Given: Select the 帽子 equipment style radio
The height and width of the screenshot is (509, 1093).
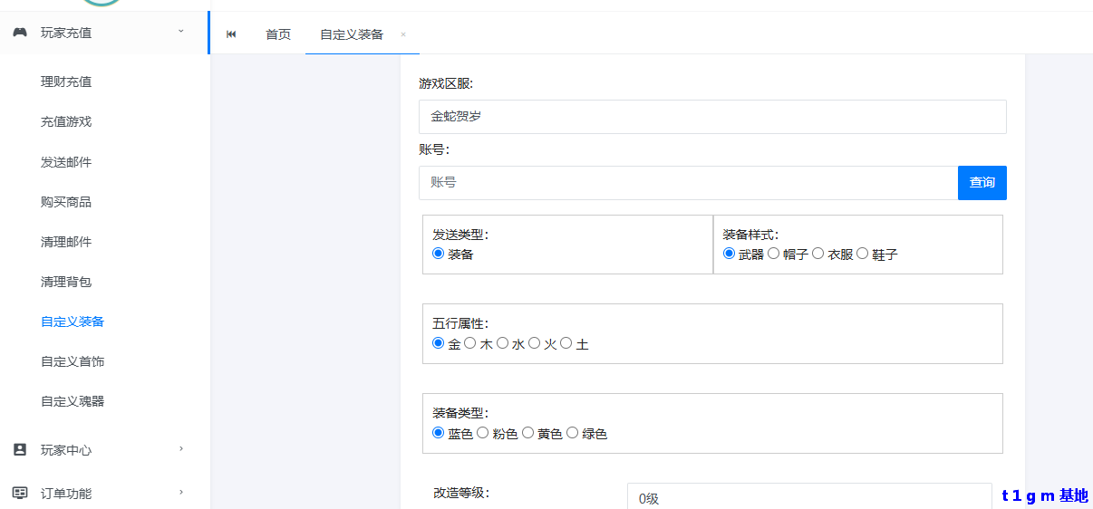Looking at the screenshot, I should coord(773,254).
